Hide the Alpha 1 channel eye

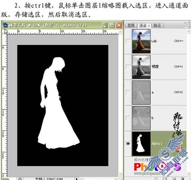pyautogui.click(x=128, y=144)
